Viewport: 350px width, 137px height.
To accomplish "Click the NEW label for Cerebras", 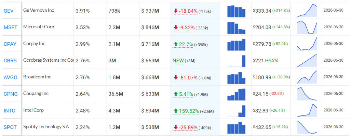I will pyautogui.click(x=178, y=61).
